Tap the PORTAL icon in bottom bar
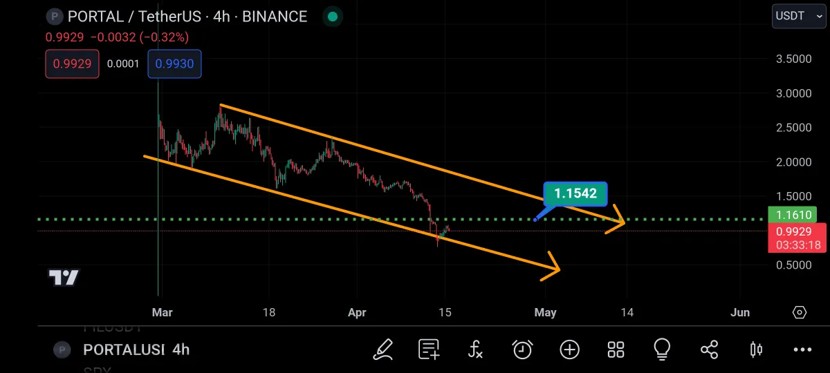The height and width of the screenshot is (373, 830). tap(62, 350)
